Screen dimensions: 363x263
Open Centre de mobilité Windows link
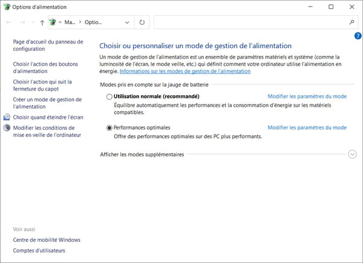[47, 240]
